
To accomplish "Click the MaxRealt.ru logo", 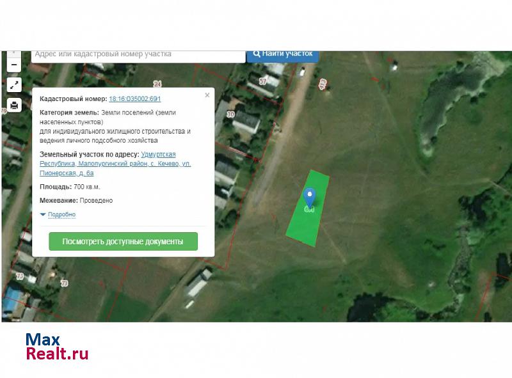I will [56, 347].
